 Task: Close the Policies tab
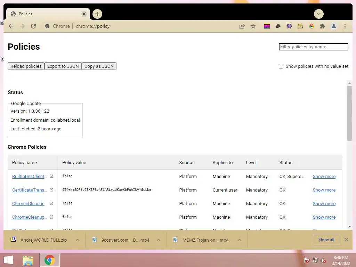pyautogui.click(x=84, y=14)
